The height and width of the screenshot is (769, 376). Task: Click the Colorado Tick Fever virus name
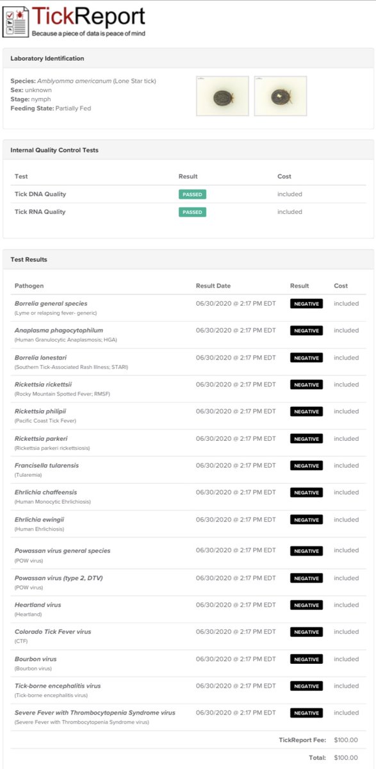coord(53,632)
